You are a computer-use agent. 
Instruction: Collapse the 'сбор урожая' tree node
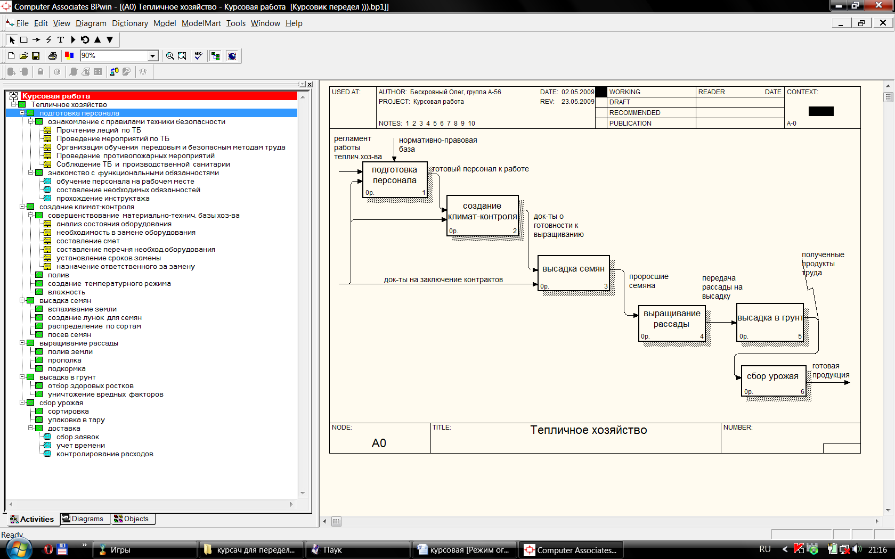[22, 402]
